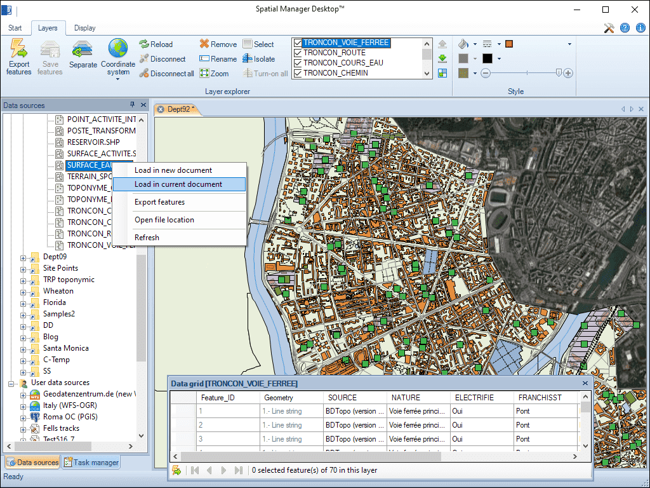Uncheck the TRONCON_VOIE_FERREE layer
Image resolution: width=650 pixels, height=488 pixels.
298,43
